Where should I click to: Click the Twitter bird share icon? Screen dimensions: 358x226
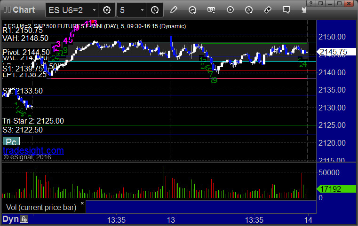(x=304, y=10)
